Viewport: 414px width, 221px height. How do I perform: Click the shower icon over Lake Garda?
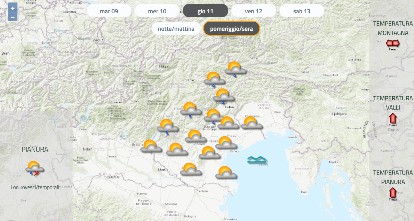tap(168, 127)
